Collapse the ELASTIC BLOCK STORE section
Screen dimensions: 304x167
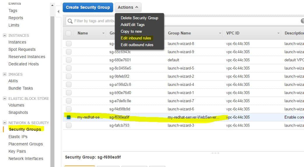(4, 98)
